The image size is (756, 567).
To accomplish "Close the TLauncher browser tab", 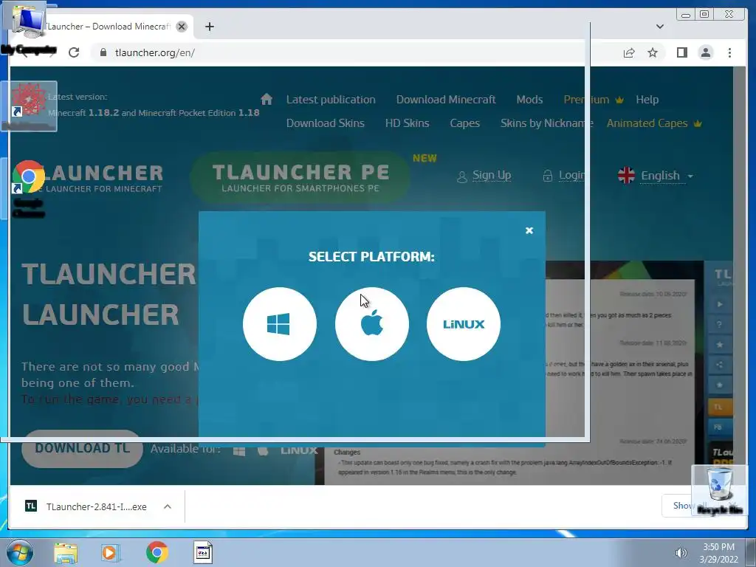I will [182, 27].
